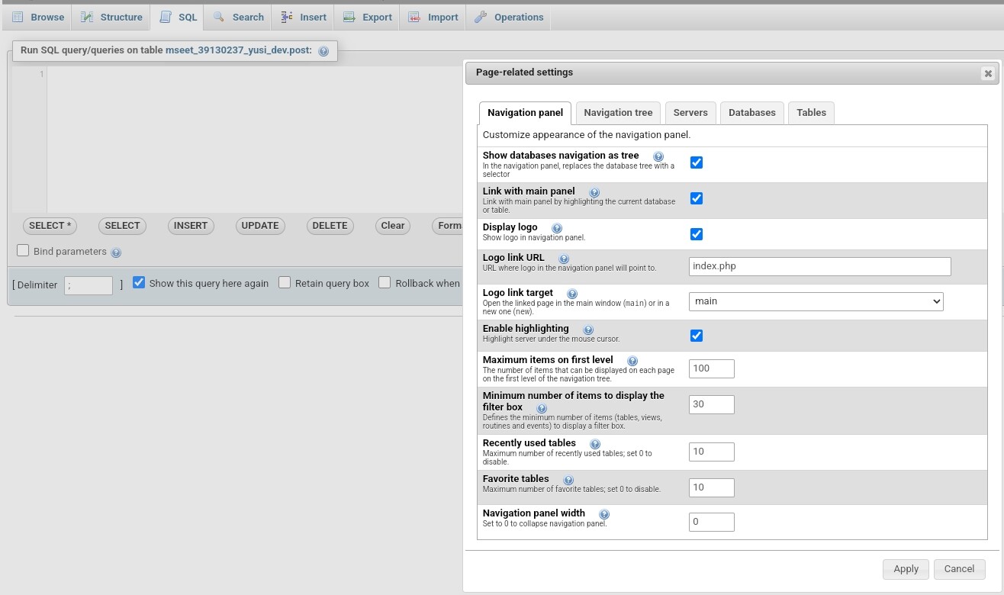Click the INSERT query button
This screenshot has width=1004, height=595.
(191, 226)
